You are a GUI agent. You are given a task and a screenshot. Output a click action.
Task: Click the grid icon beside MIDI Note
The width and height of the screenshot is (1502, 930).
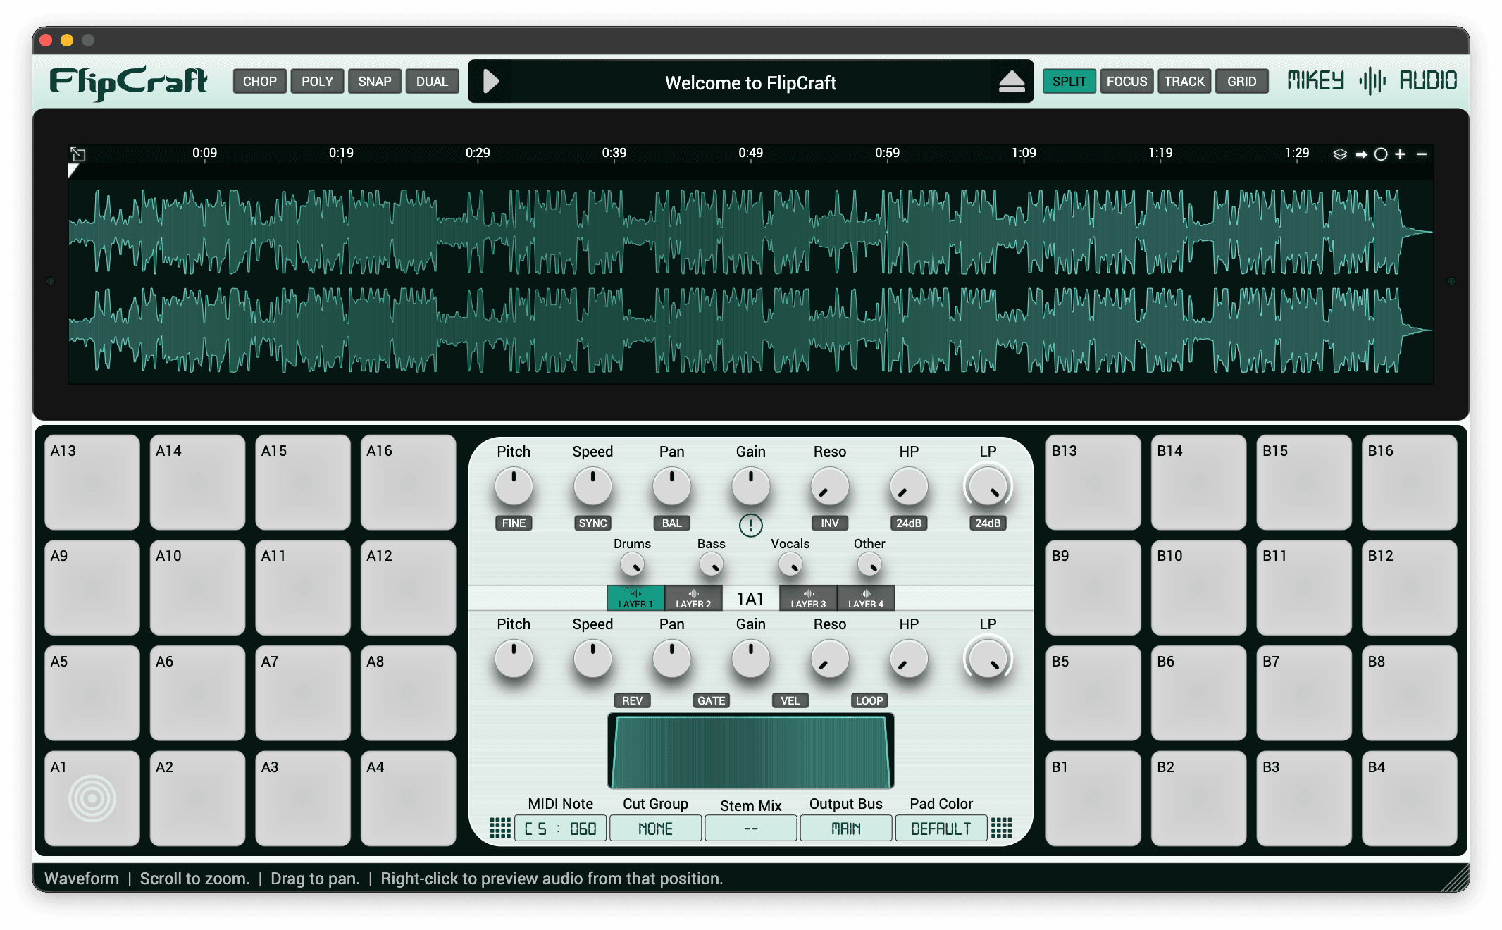click(x=500, y=828)
